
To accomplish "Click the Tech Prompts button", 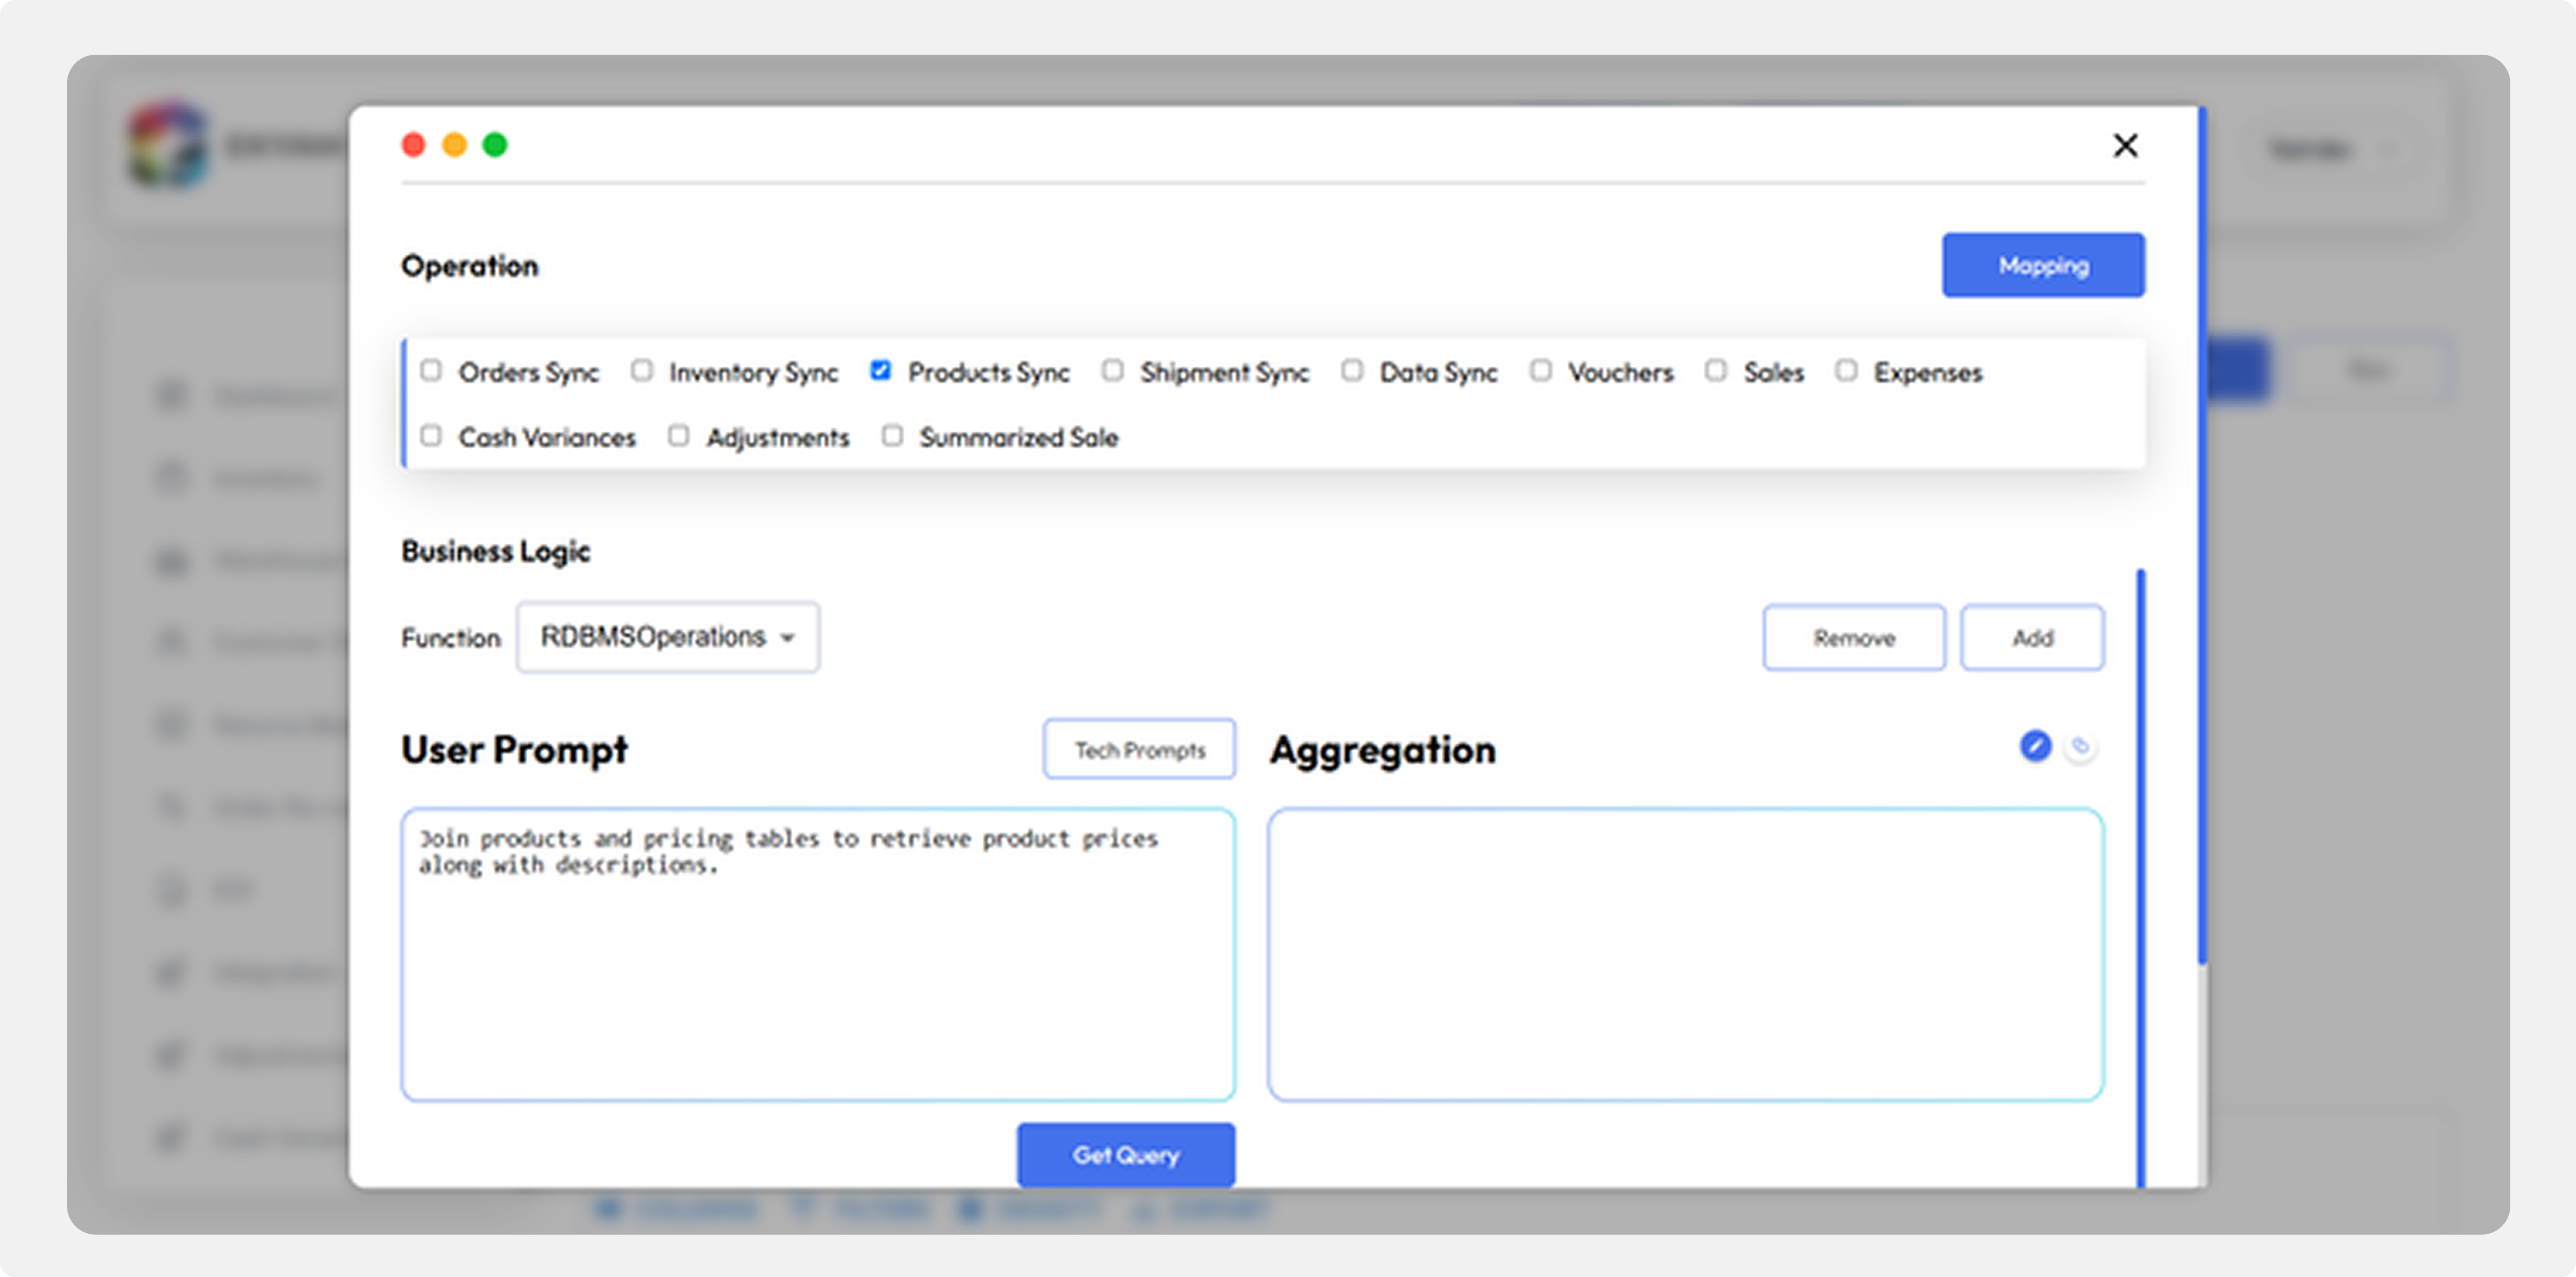I will point(1139,749).
